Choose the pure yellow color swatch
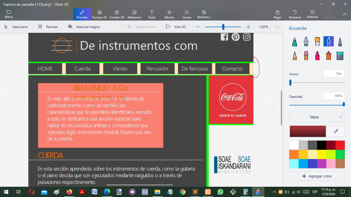Screen dimensions: 351x197 tap(322, 154)
